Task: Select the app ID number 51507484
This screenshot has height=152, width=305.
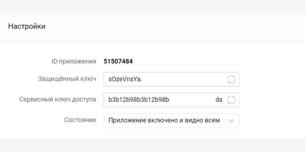Action: click(x=118, y=62)
